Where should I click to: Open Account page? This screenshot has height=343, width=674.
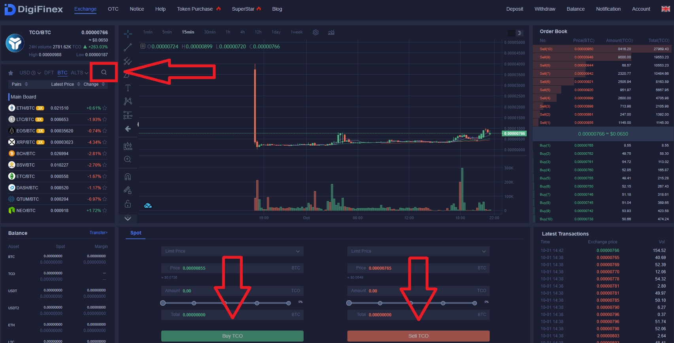coord(641,9)
